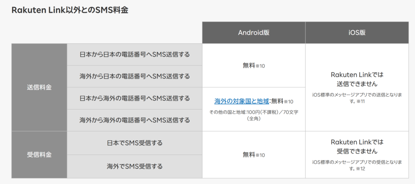
Task: Click the Rakuten Link以外とのSMS料金 heading
Action: (70, 10)
